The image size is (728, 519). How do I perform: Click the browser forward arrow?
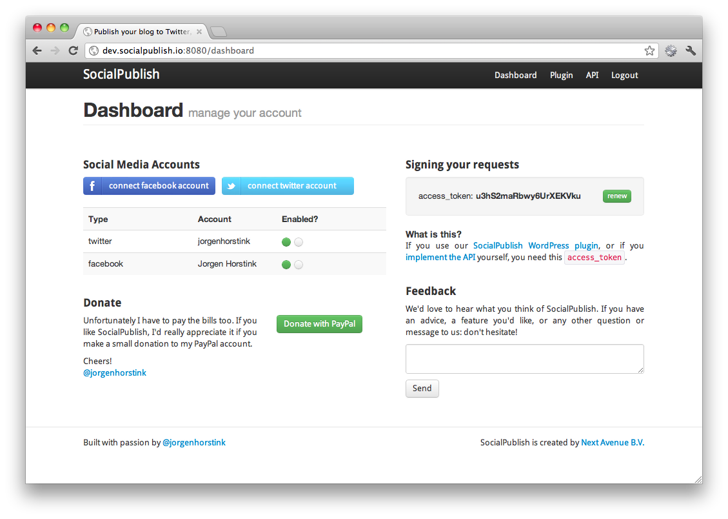[x=55, y=50]
